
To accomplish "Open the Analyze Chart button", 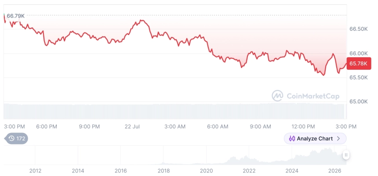I will [x=315, y=138].
